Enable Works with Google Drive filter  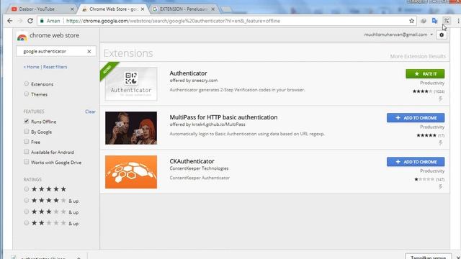pyautogui.click(x=27, y=162)
